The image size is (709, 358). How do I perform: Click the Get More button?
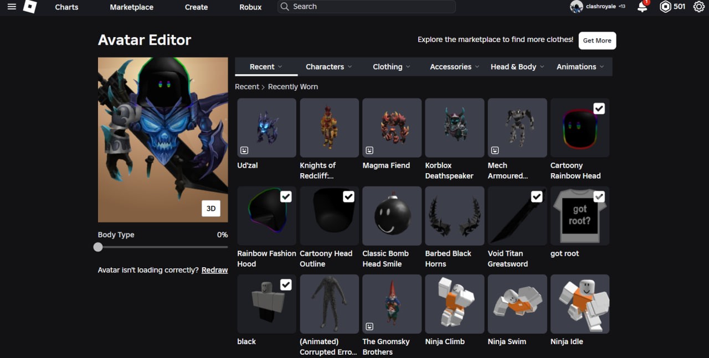(x=597, y=40)
